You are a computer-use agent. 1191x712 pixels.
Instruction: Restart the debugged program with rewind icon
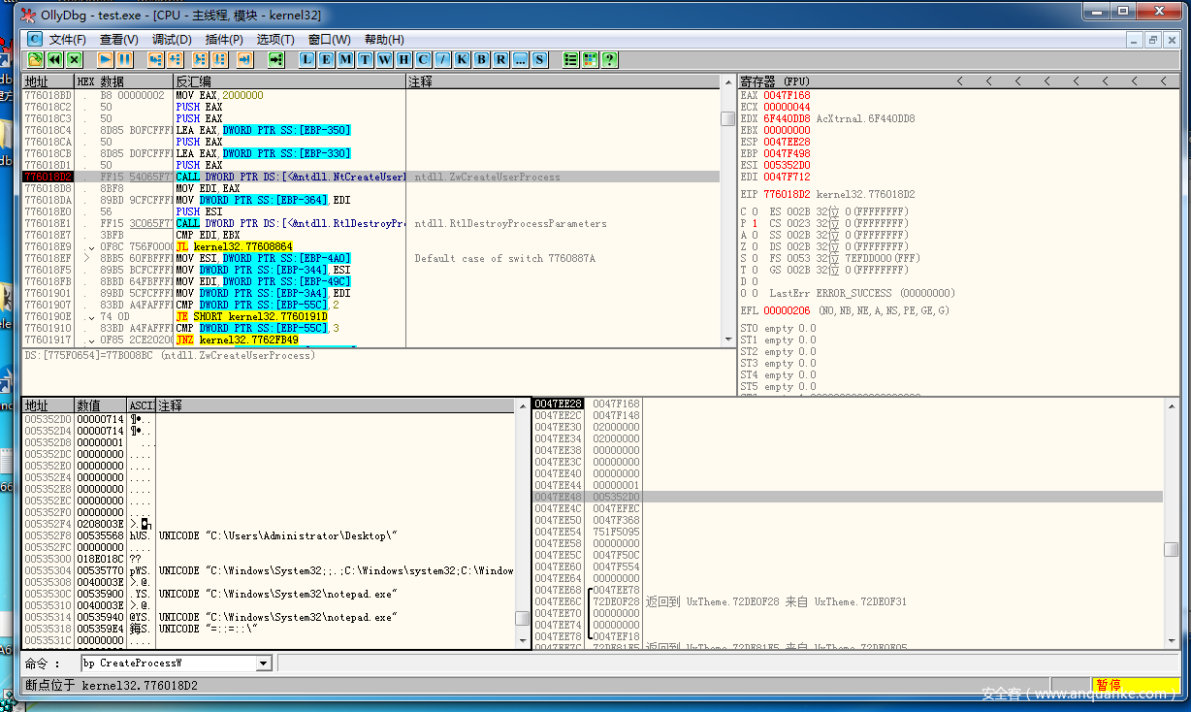pyautogui.click(x=55, y=60)
